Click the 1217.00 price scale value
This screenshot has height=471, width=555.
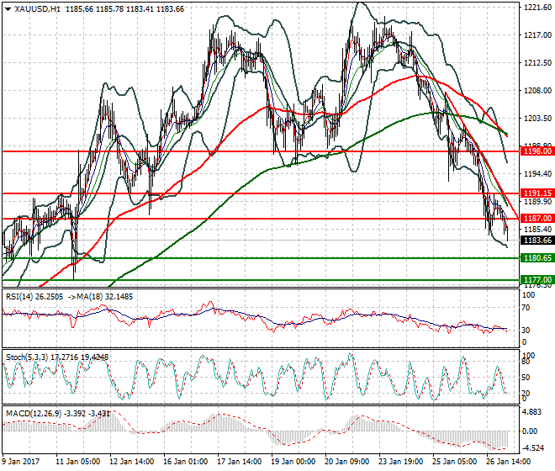(537, 34)
